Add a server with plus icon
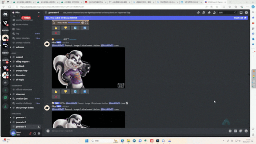 tap(5, 90)
